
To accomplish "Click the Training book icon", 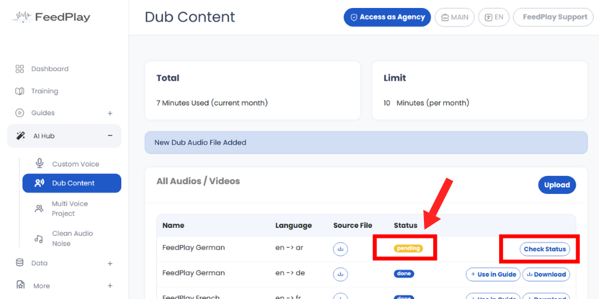I will pyautogui.click(x=19, y=91).
